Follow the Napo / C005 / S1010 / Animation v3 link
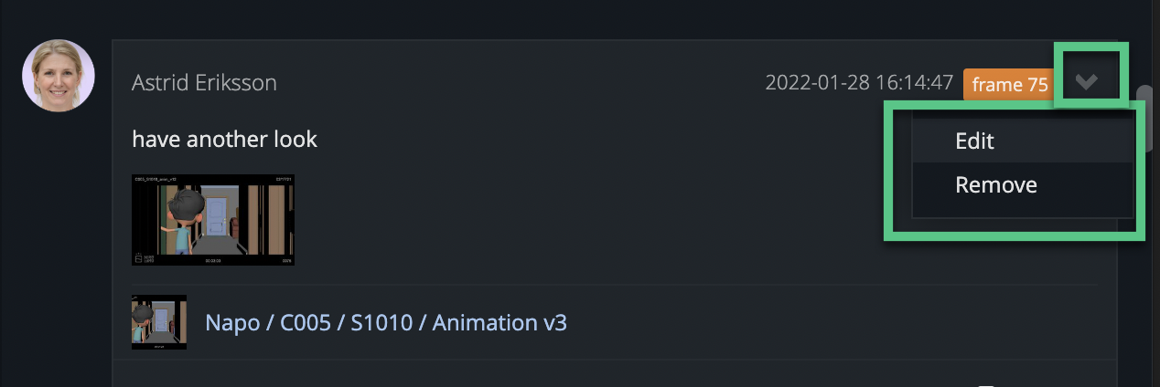The height and width of the screenshot is (387, 1160). click(386, 322)
